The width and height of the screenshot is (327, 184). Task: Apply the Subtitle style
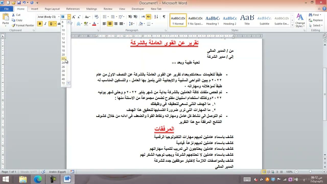click(x=264, y=20)
